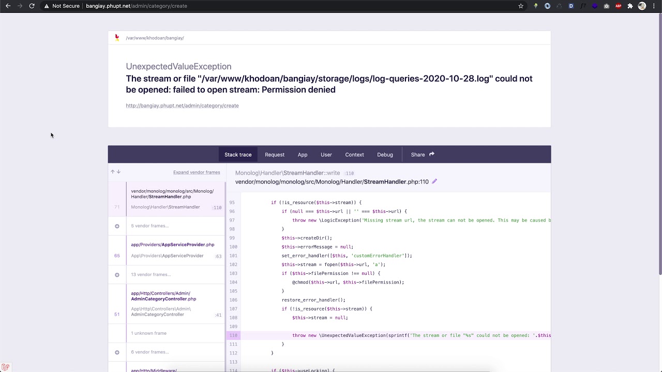Screen dimensions: 662x372
Task: Click the Permission denied error message heading
Action: [x=329, y=84]
